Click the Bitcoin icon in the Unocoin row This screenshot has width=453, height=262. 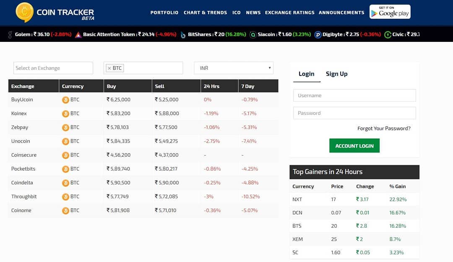tap(65, 141)
